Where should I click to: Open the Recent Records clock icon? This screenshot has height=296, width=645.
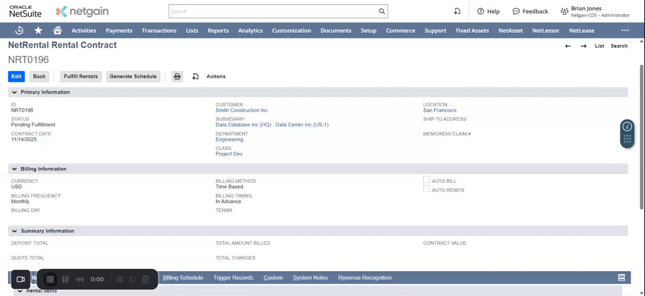pyautogui.click(x=19, y=30)
